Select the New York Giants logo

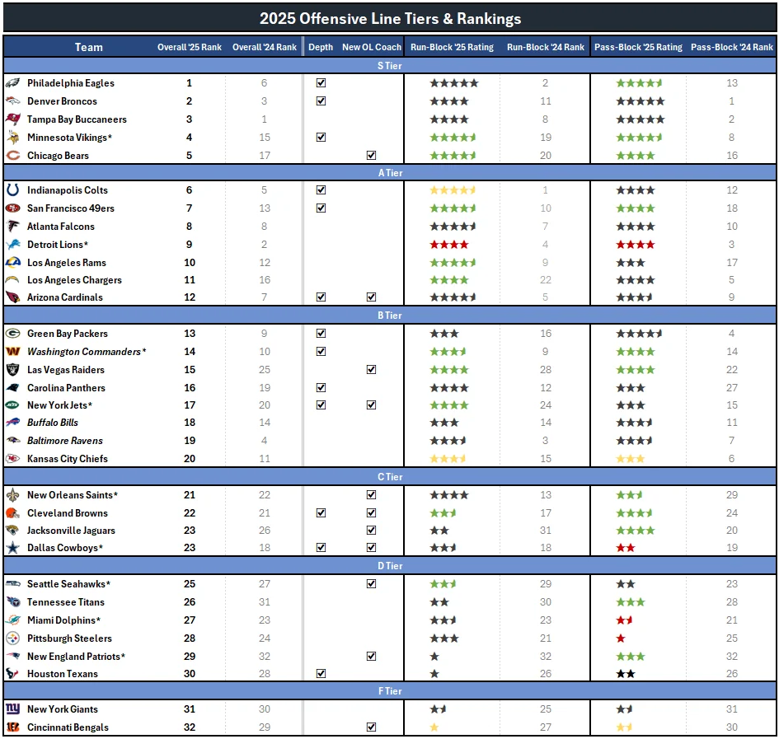(x=12, y=709)
